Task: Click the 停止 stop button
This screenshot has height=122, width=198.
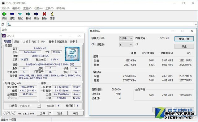Action: pos(184,46)
